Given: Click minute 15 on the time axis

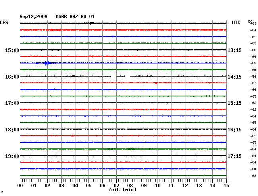Looking at the screenshot, I should click(x=226, y=186).
